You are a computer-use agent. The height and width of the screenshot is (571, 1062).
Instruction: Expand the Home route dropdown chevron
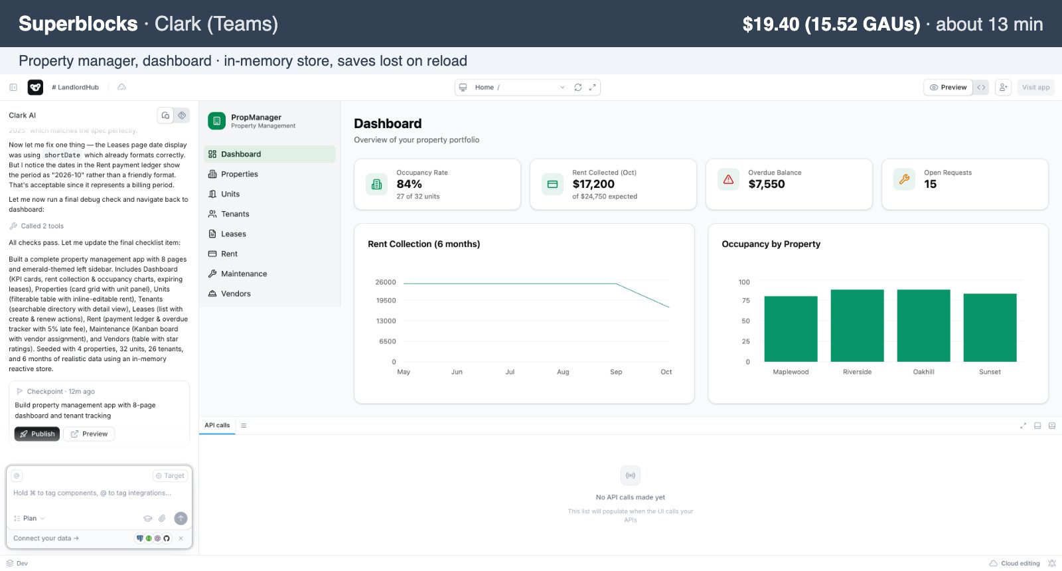point(562,87)
